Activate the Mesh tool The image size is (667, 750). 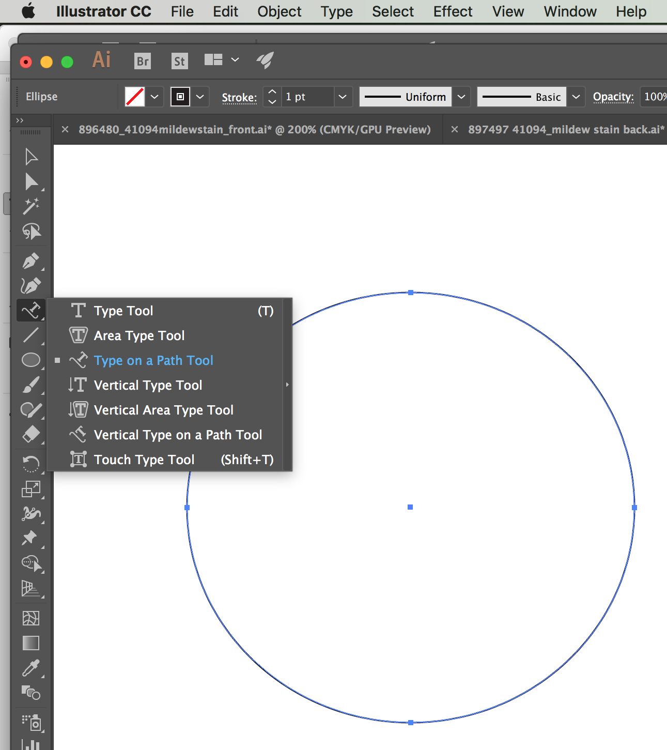[31, 618]
